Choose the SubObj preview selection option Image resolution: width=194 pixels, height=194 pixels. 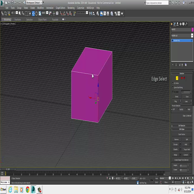pyautogui.click(x=178, y=109)
